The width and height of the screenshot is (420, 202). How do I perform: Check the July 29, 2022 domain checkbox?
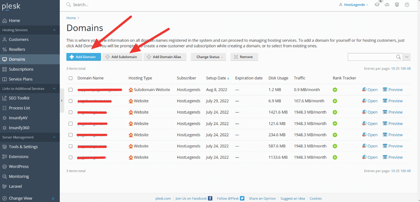(x=70, y=101)
